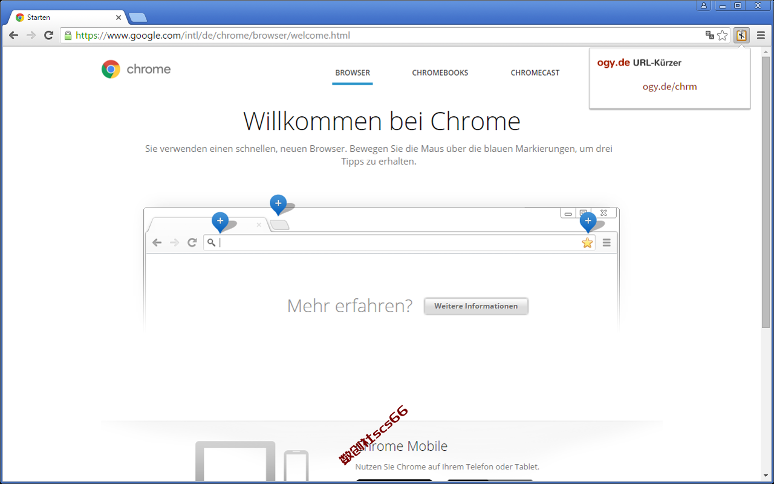Open the translate page icon
The image size is (774, 484).
(x=710, y=35)
